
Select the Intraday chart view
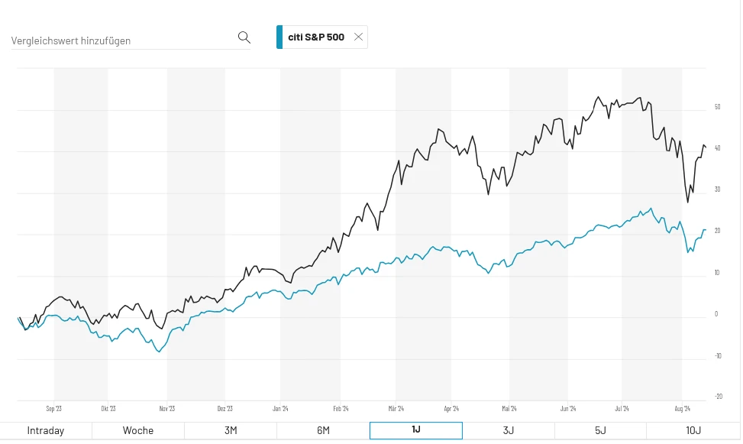46,430
